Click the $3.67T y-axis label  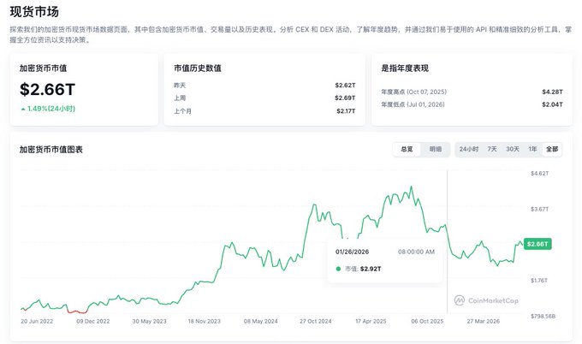(540, 209)
